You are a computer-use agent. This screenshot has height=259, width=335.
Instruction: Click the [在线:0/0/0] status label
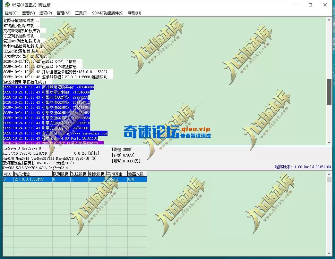pos(123,155)
